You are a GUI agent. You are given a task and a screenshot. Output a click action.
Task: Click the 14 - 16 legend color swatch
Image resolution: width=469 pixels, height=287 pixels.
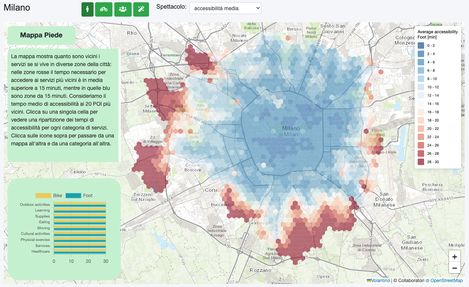(x=421, y=103)
